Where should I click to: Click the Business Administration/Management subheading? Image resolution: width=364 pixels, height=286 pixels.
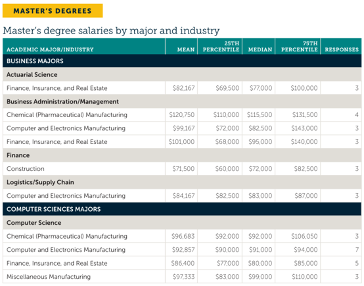point(62,101)
